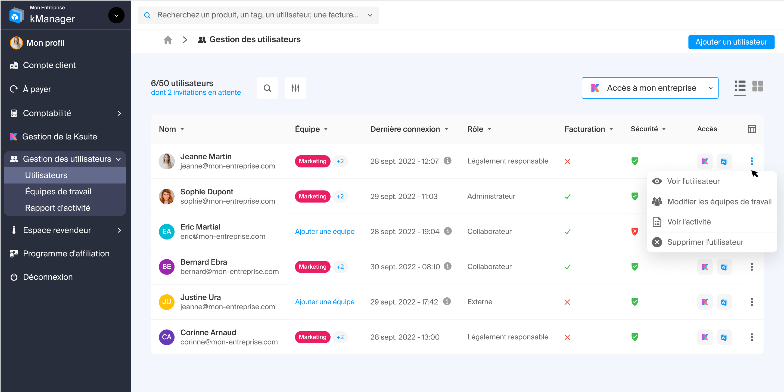784x392 pixels.
Task: Click red security shield for Eric Martial
Action: tap(634, 232)
